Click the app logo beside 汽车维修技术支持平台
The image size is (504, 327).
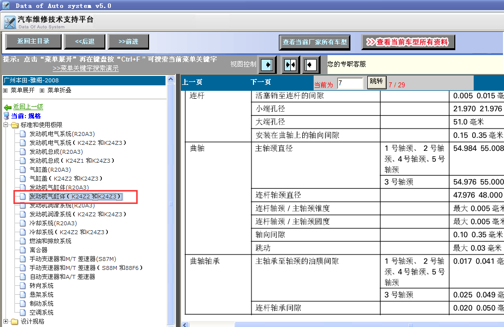[10, 22]
